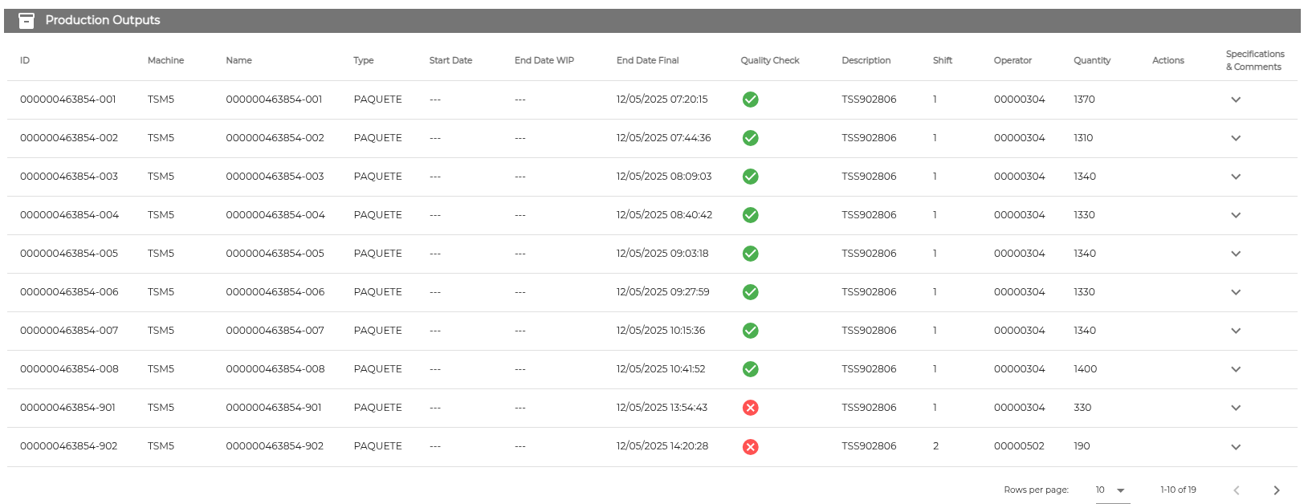1304x504 pixels.
Task: Click name 000000463854-007 in the Name column
Action: (275, 331)
